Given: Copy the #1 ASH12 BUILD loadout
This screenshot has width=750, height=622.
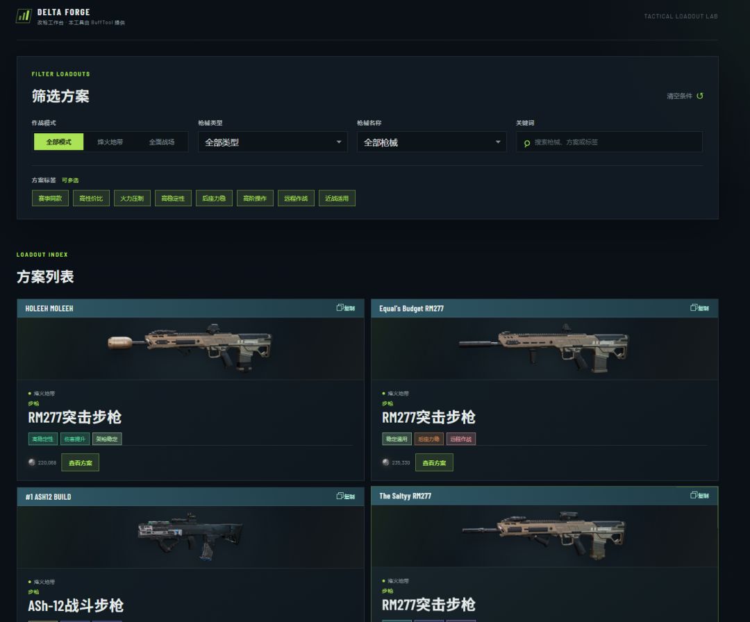Looking at the screenshot, I should click(345, 496).
